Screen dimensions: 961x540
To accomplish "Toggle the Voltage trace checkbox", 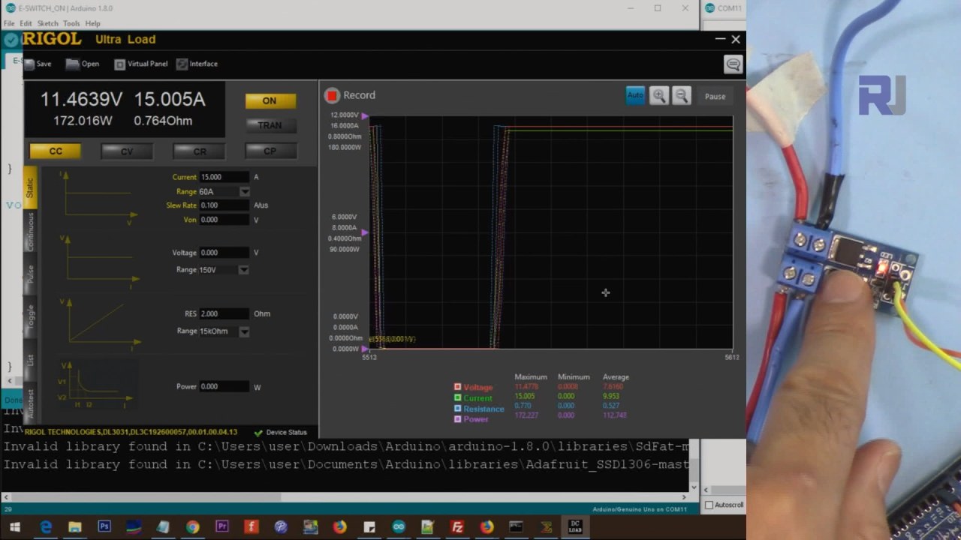I will (x=457, y=387).
